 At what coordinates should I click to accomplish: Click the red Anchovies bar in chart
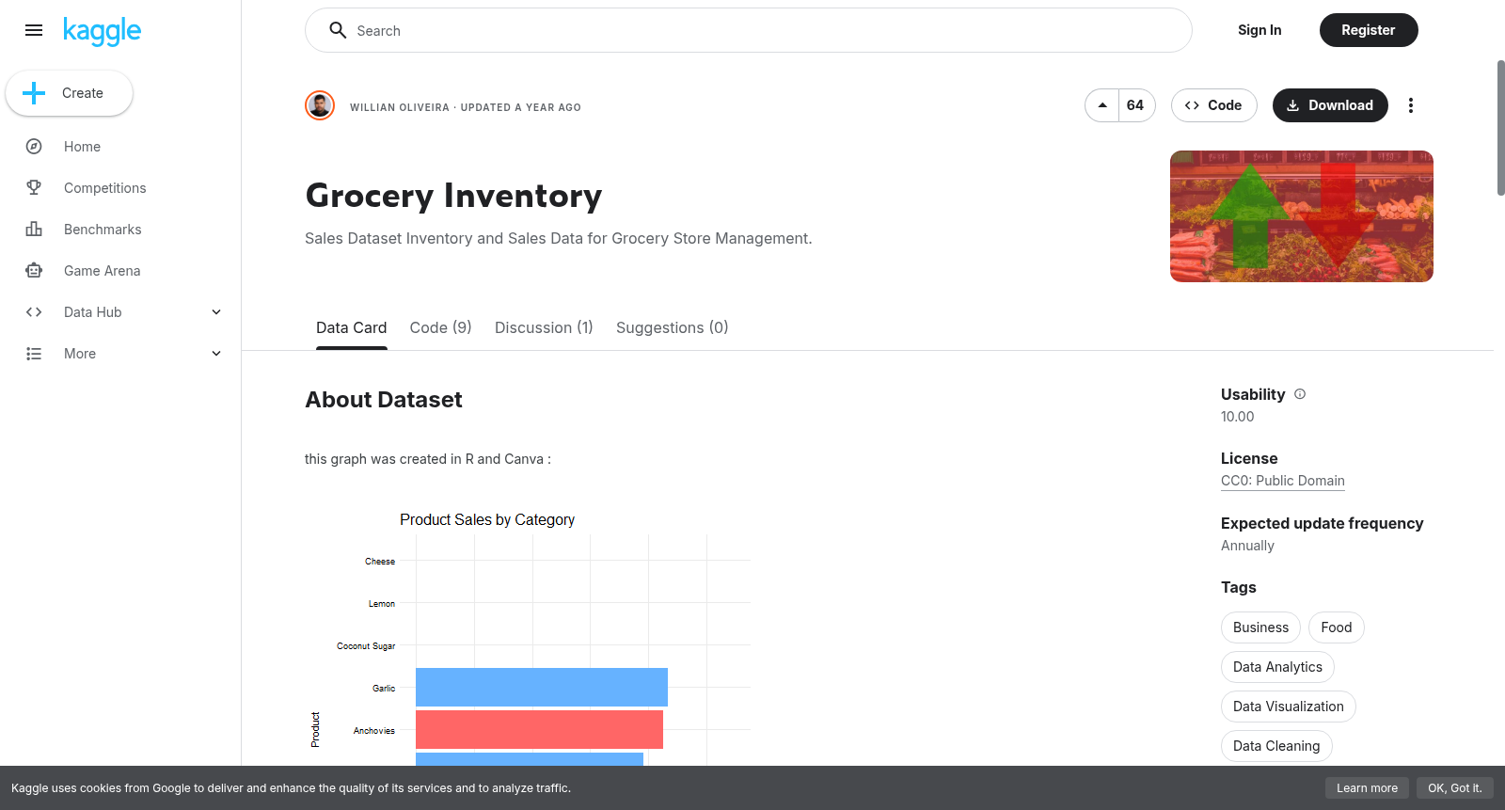point(539,729)
